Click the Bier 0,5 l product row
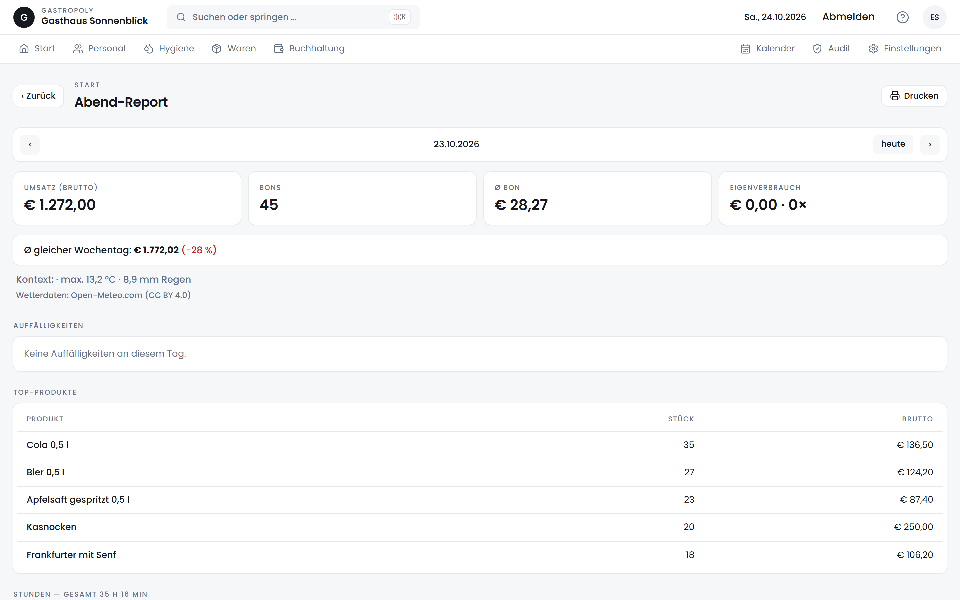 (480, 473)
